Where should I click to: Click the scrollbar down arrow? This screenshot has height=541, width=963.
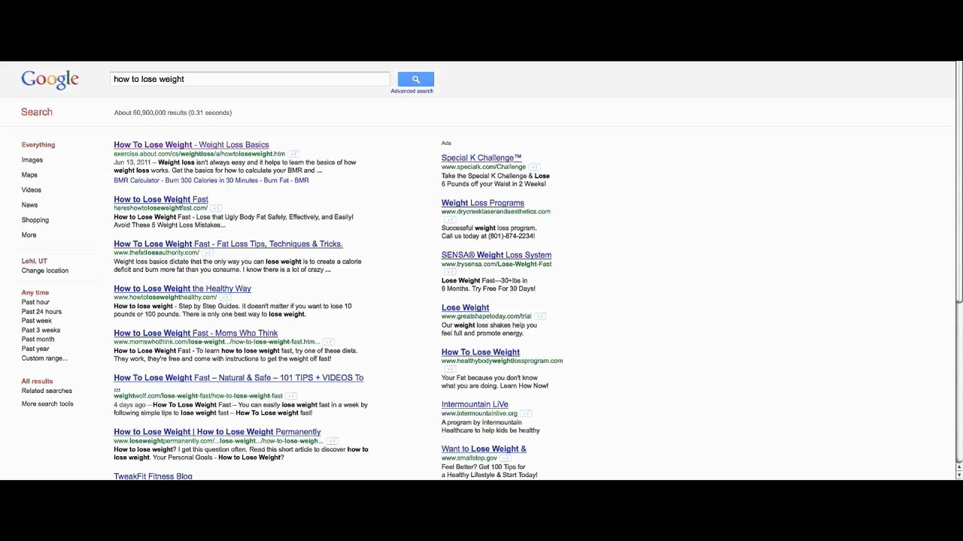point(958,476)
